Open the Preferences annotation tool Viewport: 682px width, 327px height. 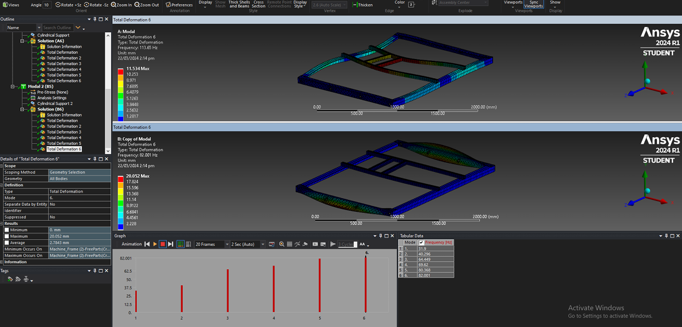click(179, 5)
